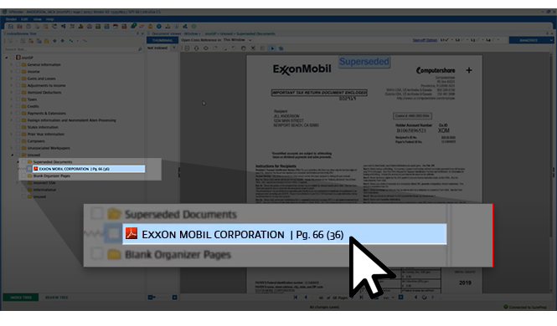Expand the General Information folder
557x326 pixels.
12,64
